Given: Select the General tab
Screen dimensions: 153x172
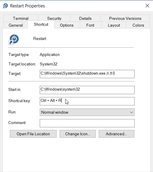Looking at the screenshot, I should pyautogui.click(x=16, y=25).
